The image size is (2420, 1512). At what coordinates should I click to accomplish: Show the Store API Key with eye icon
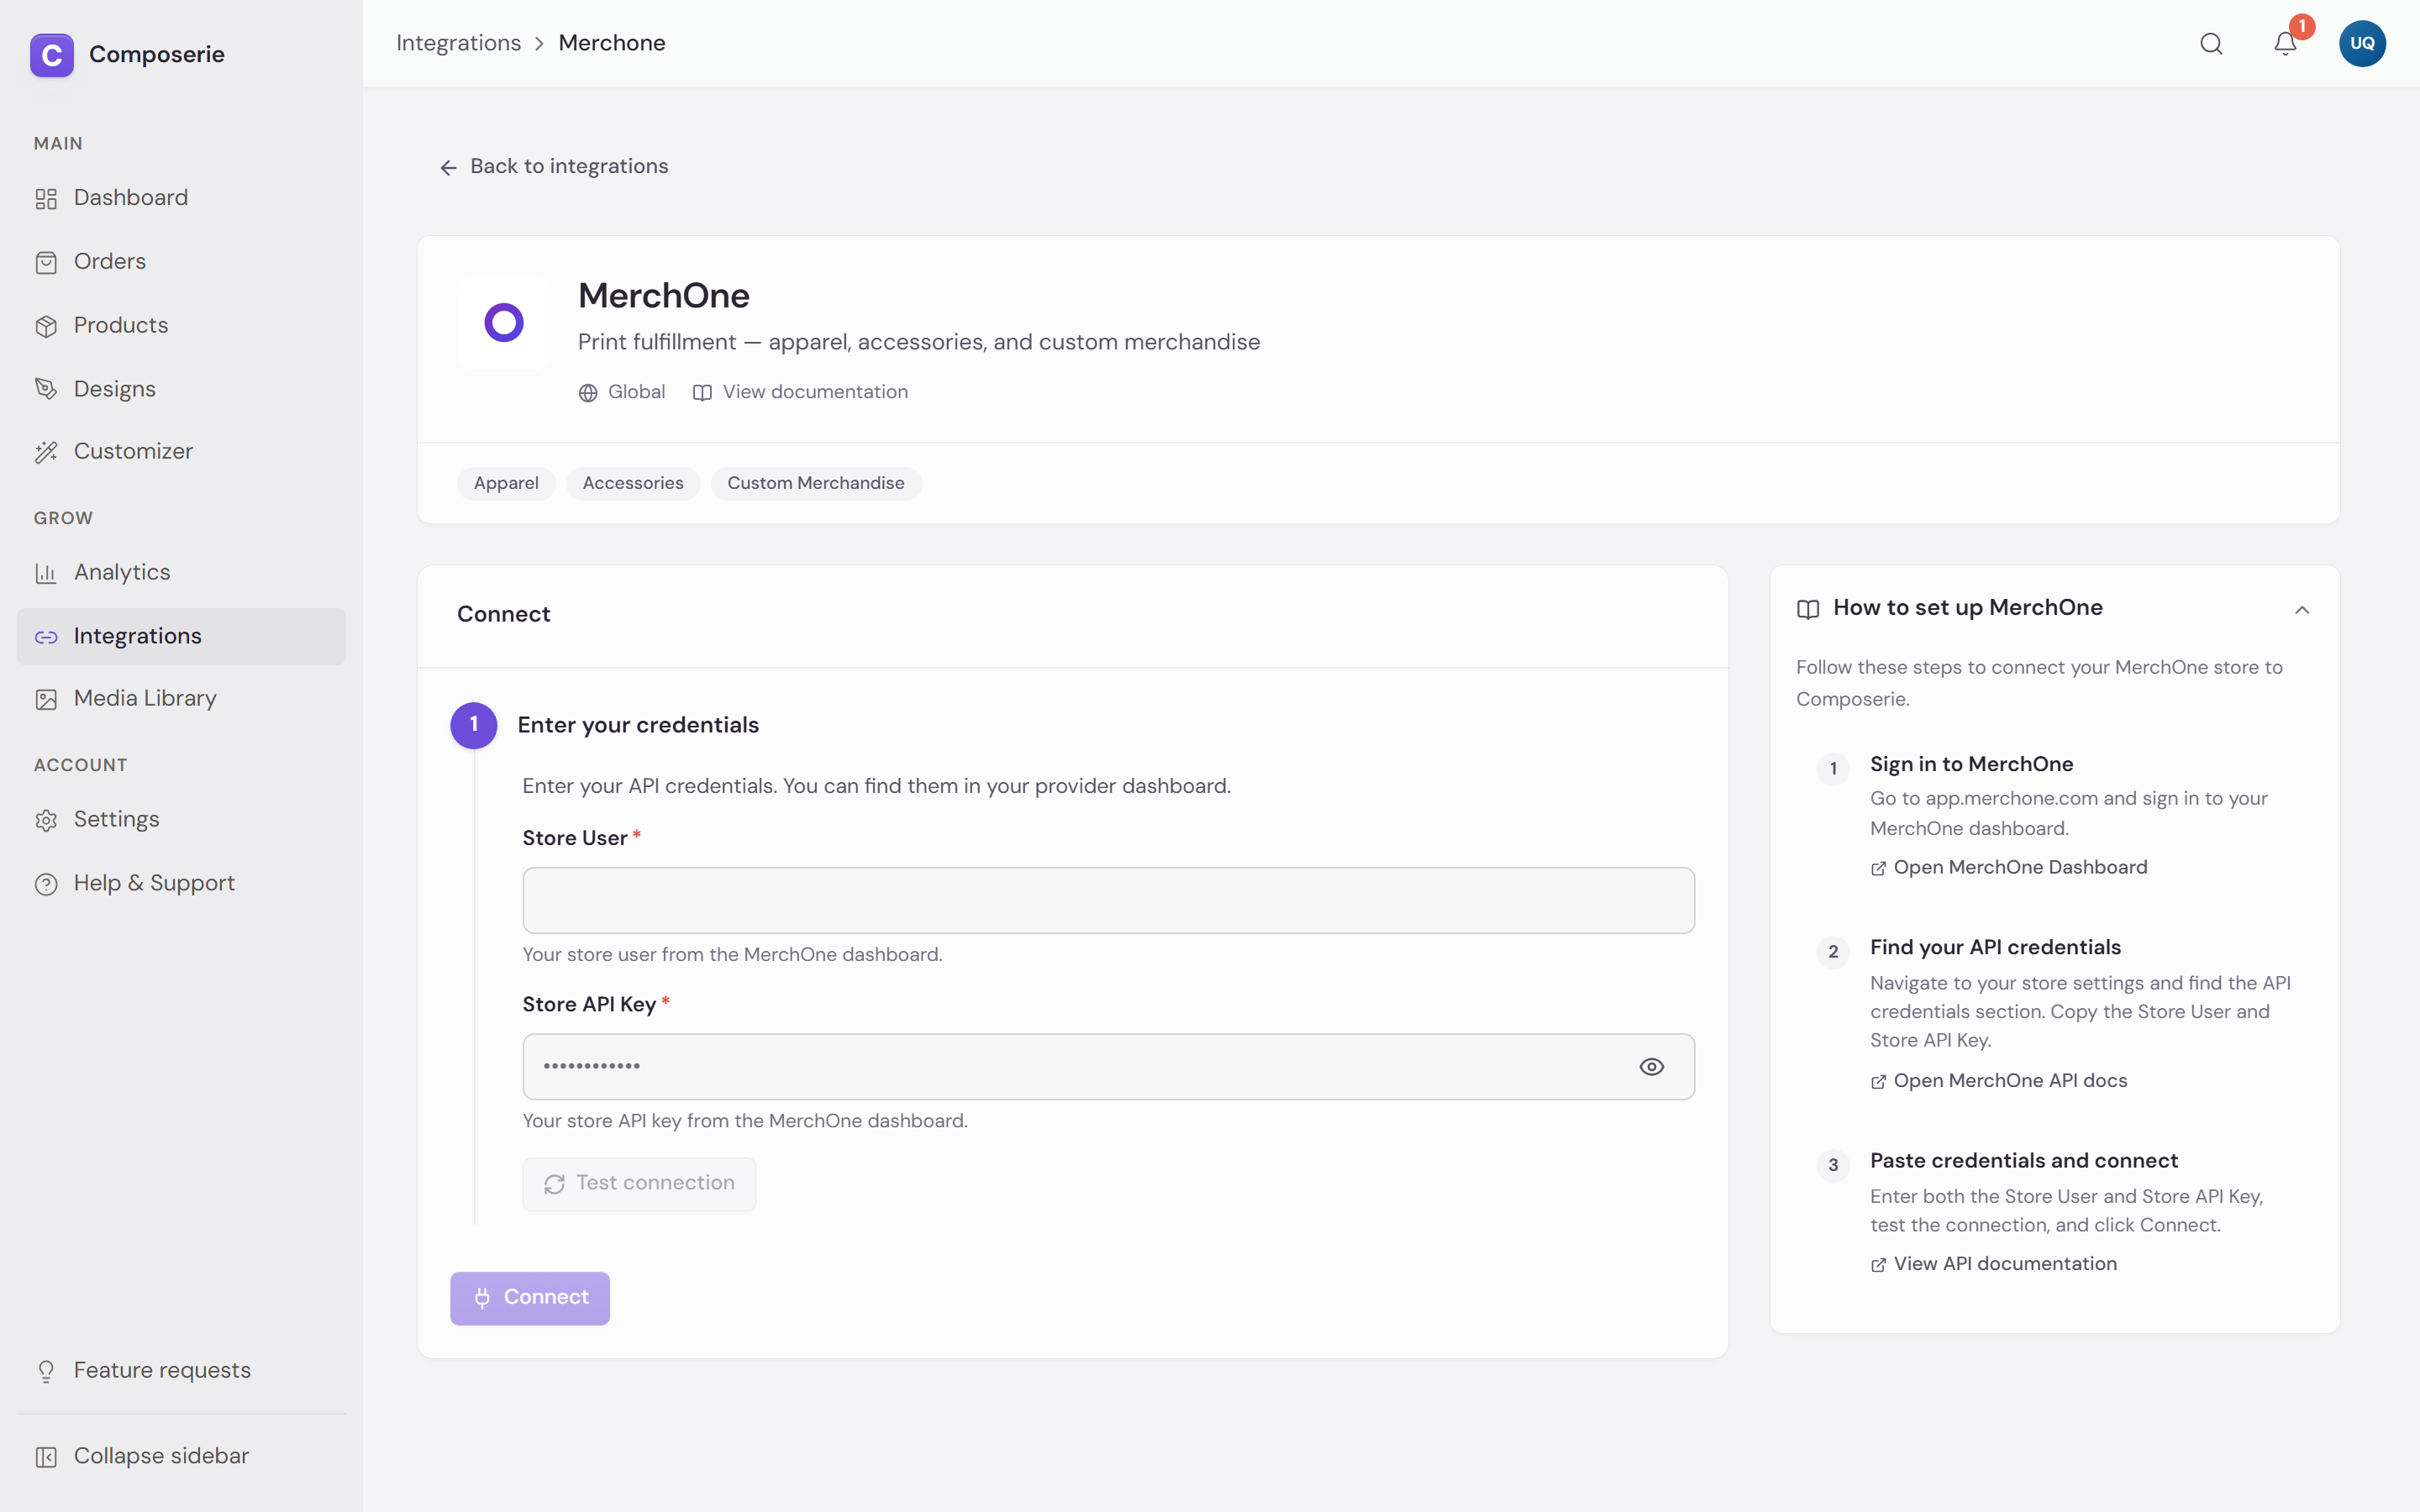coord(1652,1067)
